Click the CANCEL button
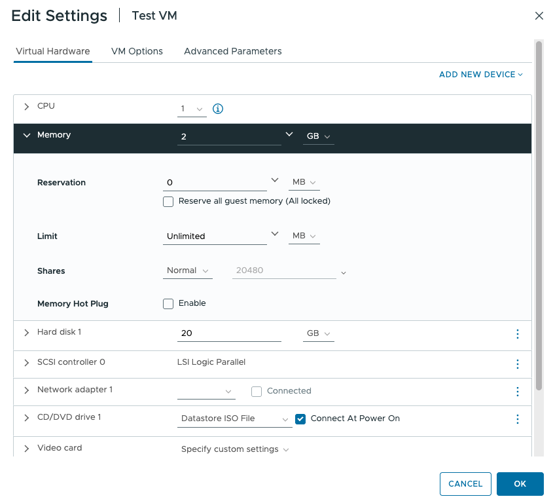553x503 pixels. (465, 484)
